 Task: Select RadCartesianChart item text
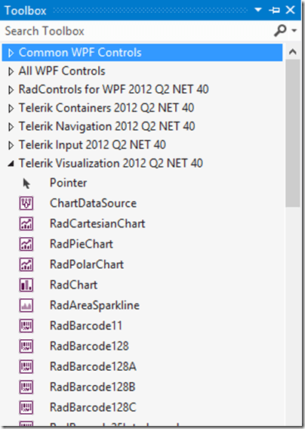(97, 224)
